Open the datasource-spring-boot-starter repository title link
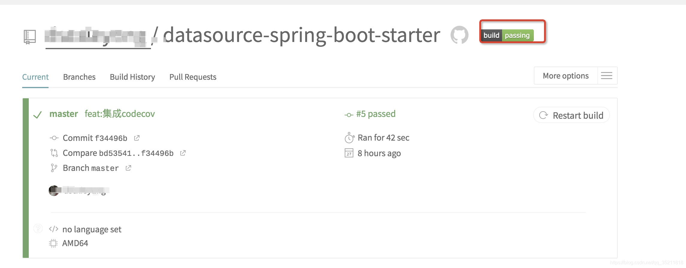 302,35
